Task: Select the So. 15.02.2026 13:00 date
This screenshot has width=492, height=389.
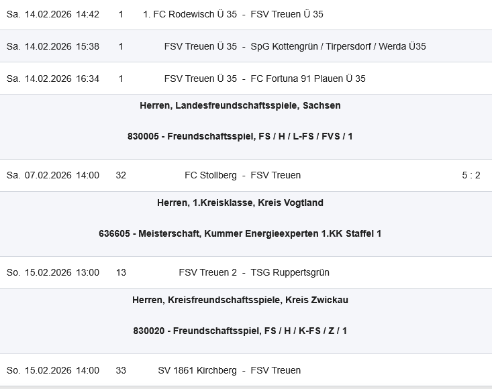Action: coord(53,272)
